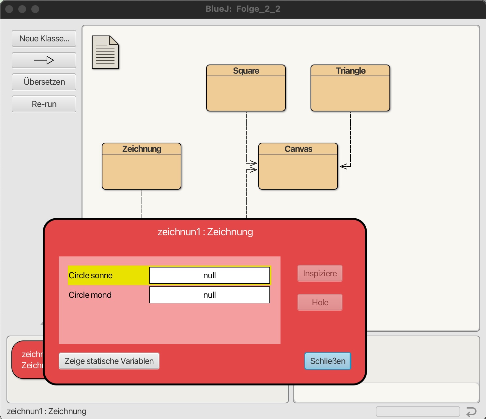Click the progress bar in status bar

418,412
